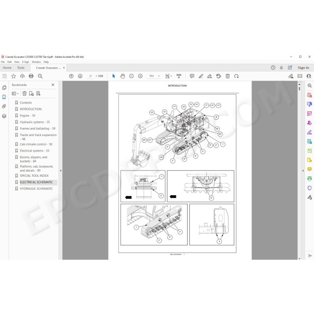Jump to the INTRODUCTION bookmark

point(31,109)
